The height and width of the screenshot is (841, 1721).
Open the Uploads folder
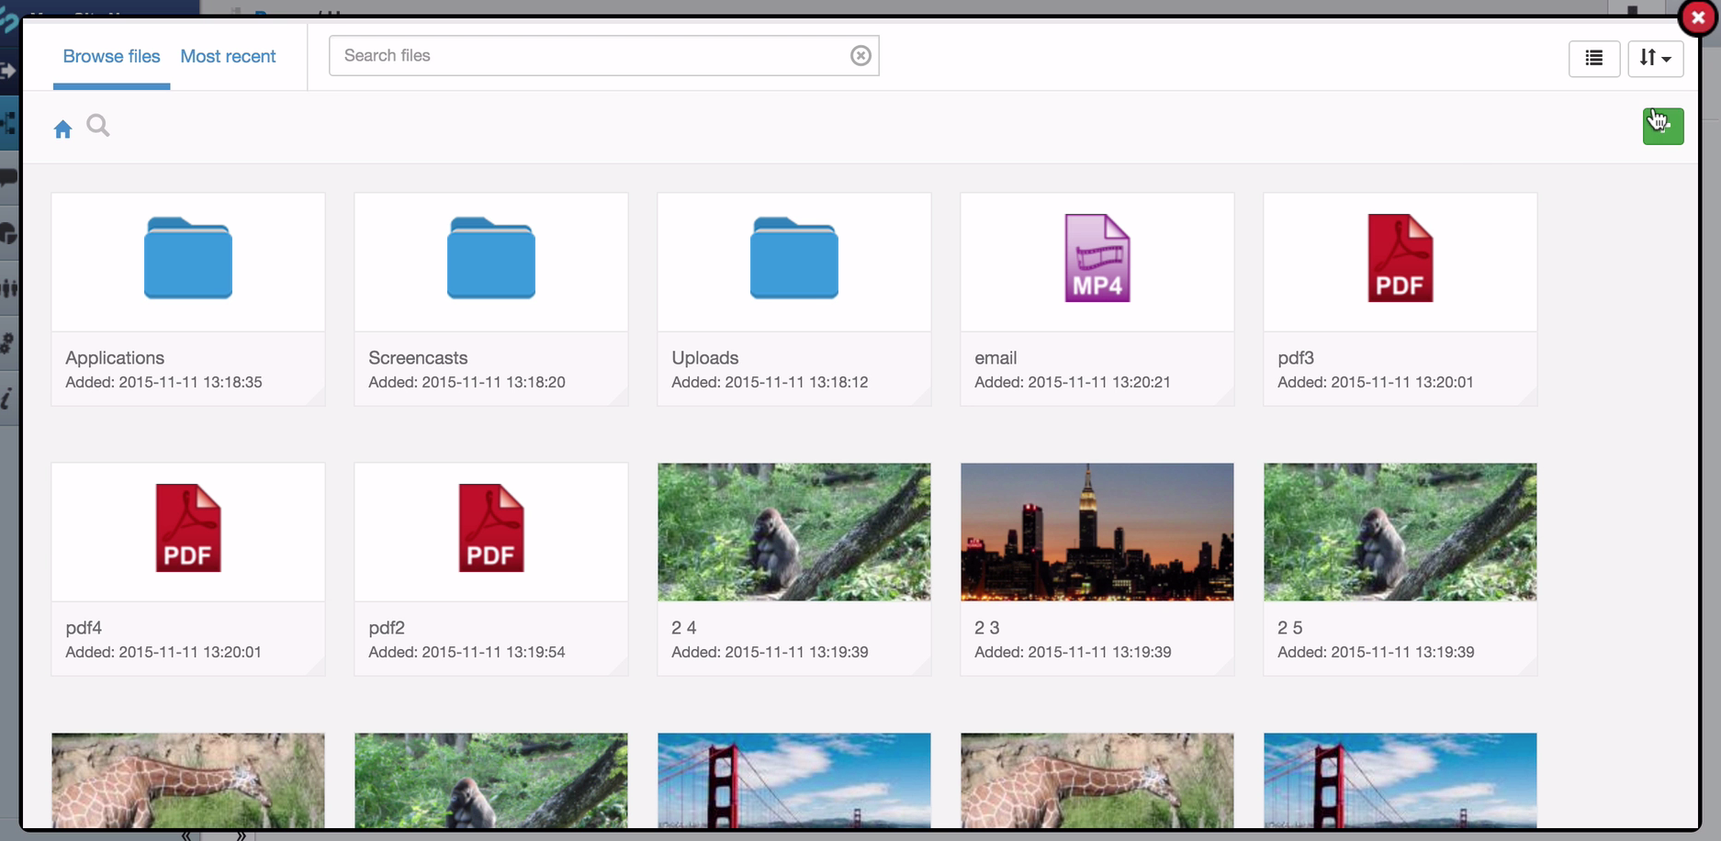pos(794,259)
